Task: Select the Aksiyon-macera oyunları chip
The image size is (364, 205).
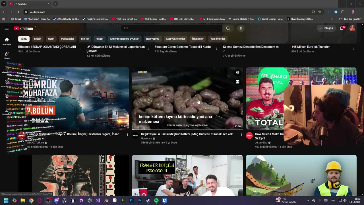Action: [x=125, y=39]
